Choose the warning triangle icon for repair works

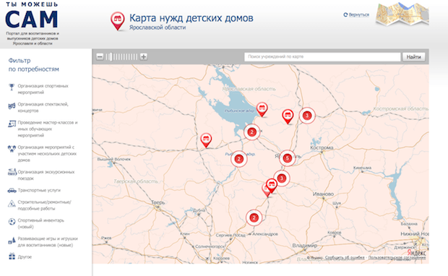click(12, 204)
